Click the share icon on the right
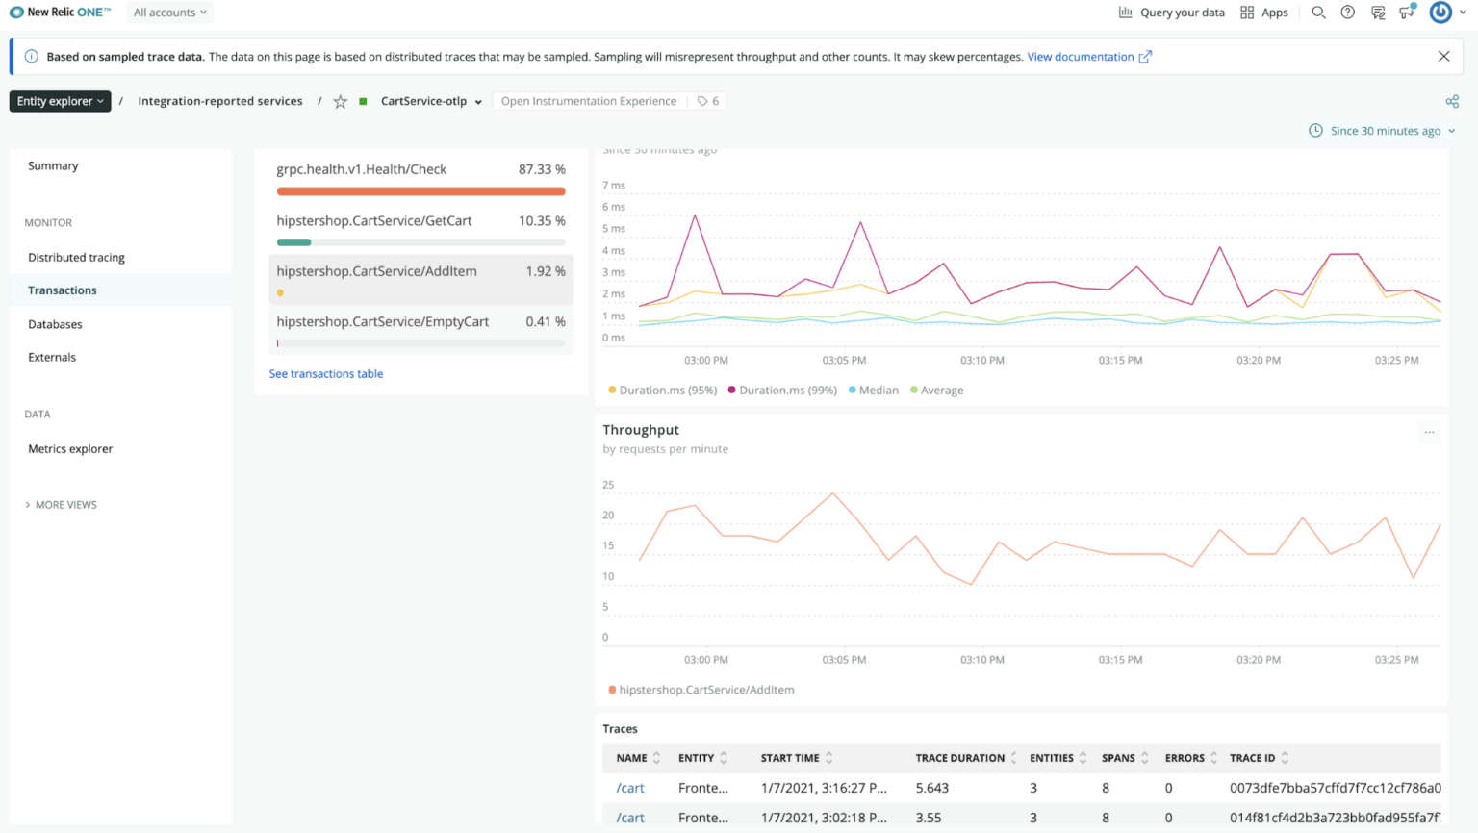 coord(1452,101)
